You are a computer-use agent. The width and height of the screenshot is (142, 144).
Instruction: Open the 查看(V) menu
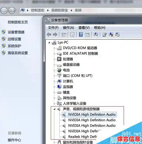(x=84, y=28)
